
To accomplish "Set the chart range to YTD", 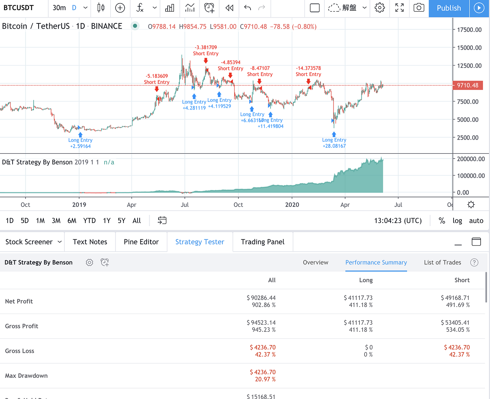I will tap(90, 221).
